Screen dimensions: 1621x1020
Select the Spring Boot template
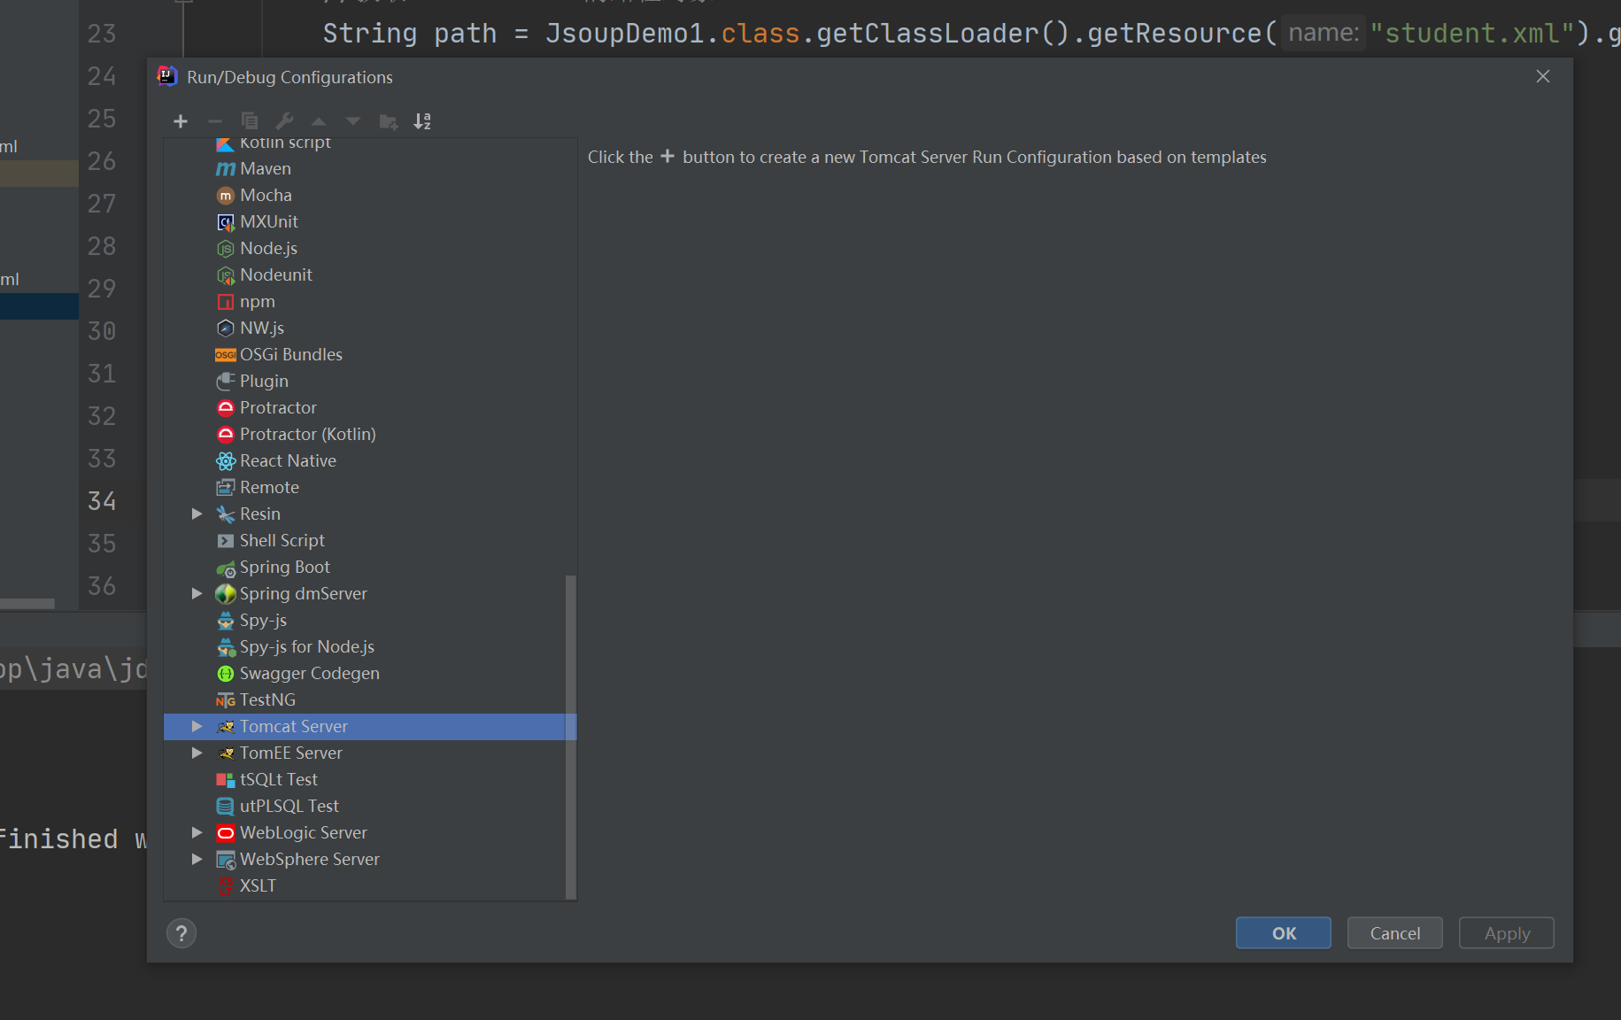click(370, 567)
